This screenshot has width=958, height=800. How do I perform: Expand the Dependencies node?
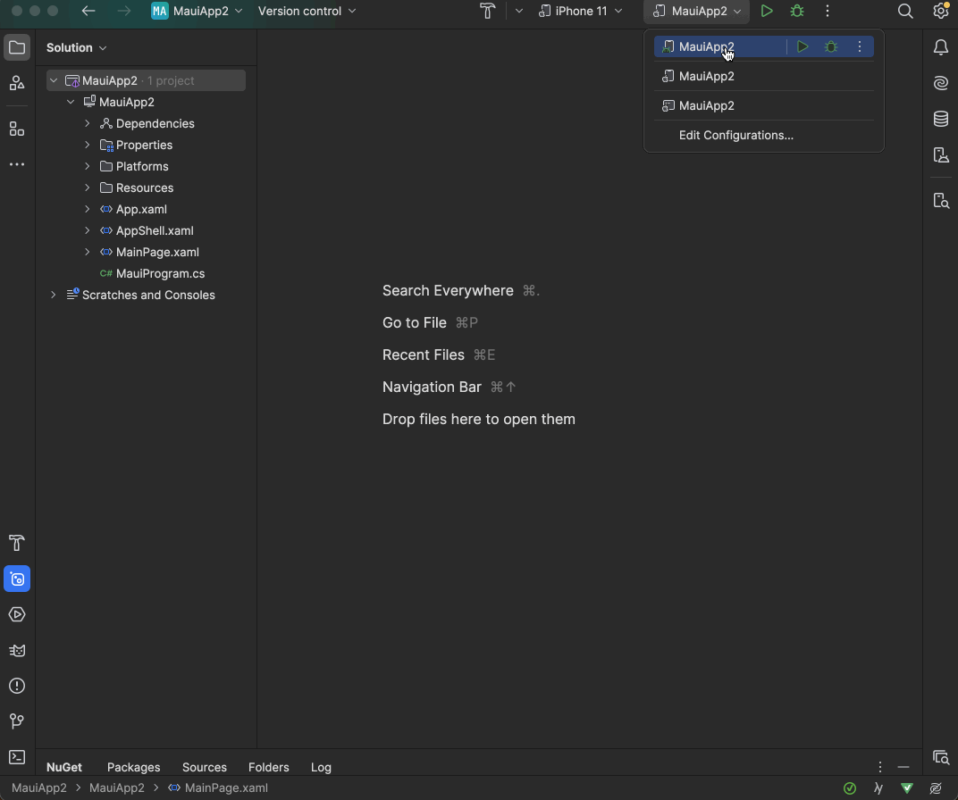tap(87, 123)
